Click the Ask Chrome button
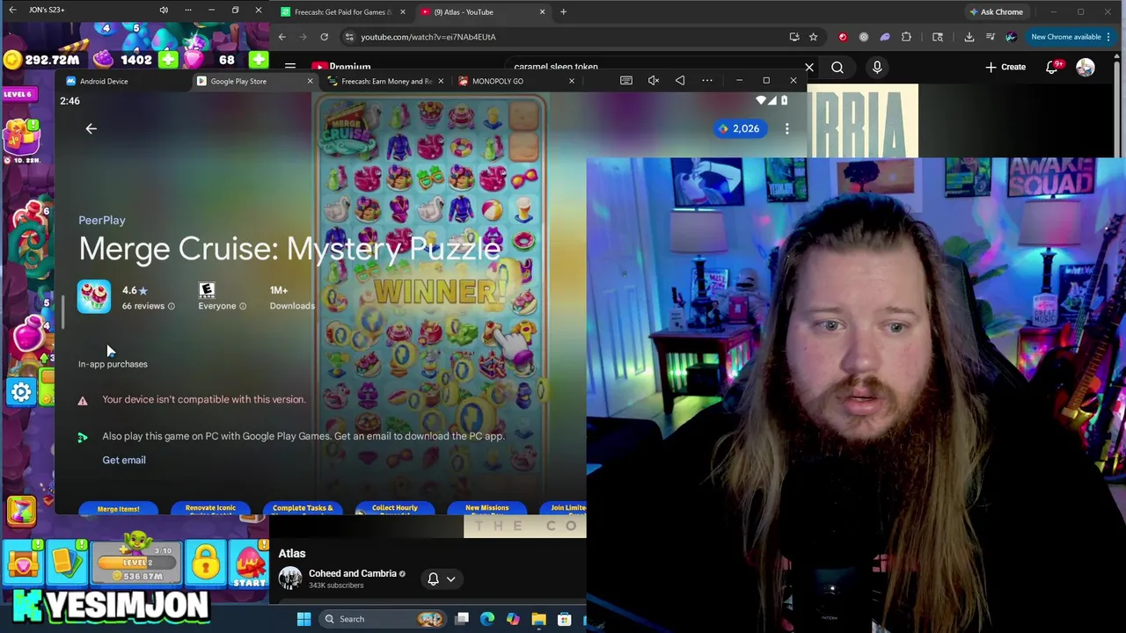 point(996,12)
